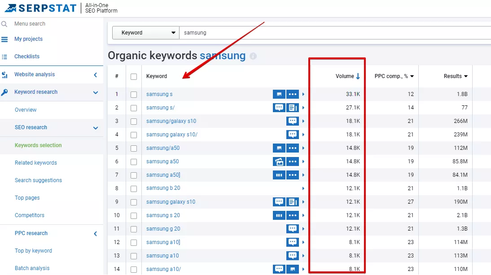Open Related keywords menu item
The width and height of the screenshot is (491, 275).
(x=36, y=163)
